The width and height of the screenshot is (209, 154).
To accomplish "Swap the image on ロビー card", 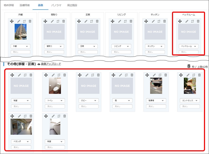I will tap(93, 75).
